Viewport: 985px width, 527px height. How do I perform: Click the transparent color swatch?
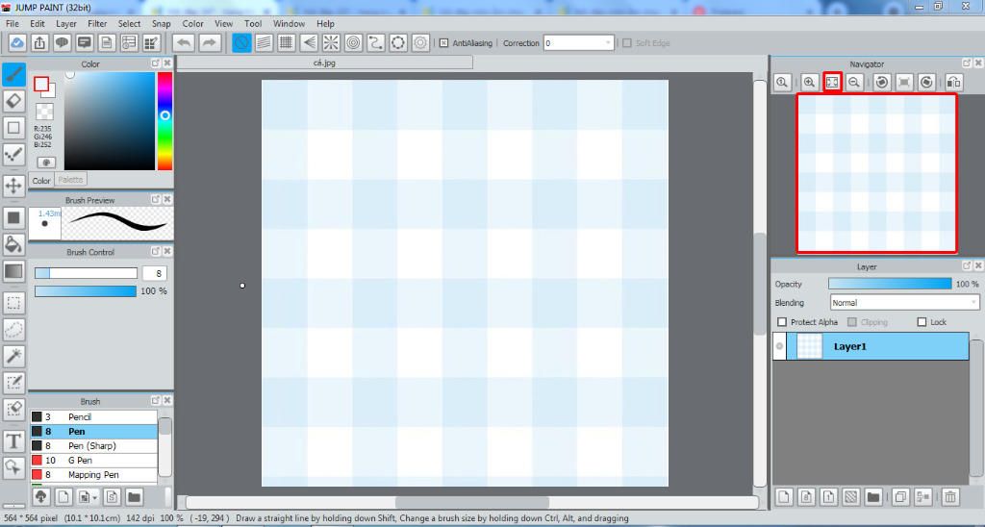click(x=44, y=112)
